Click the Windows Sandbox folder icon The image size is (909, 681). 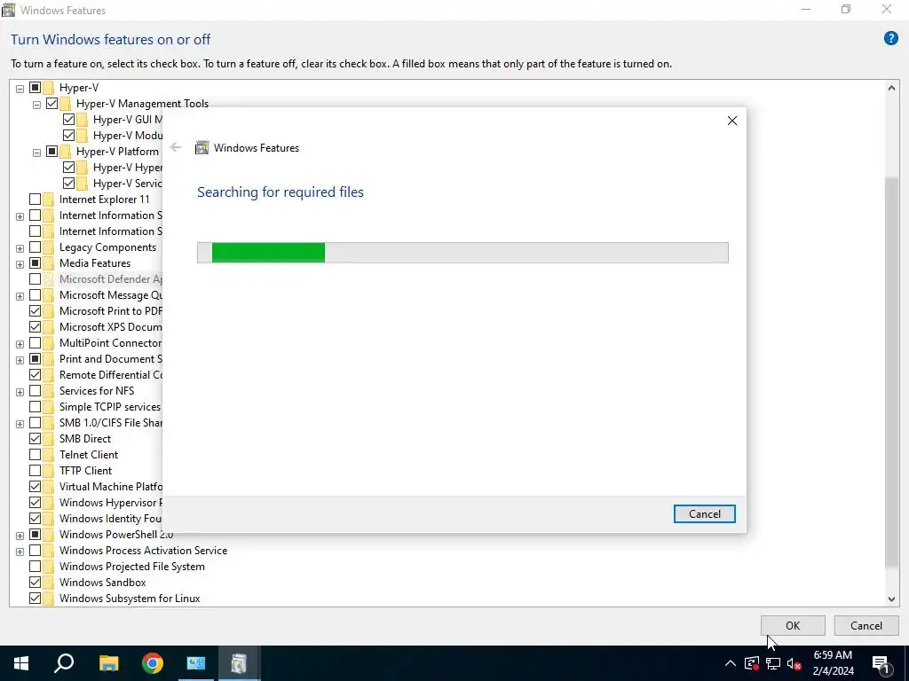pyautogui.click(x=49, y=583)
